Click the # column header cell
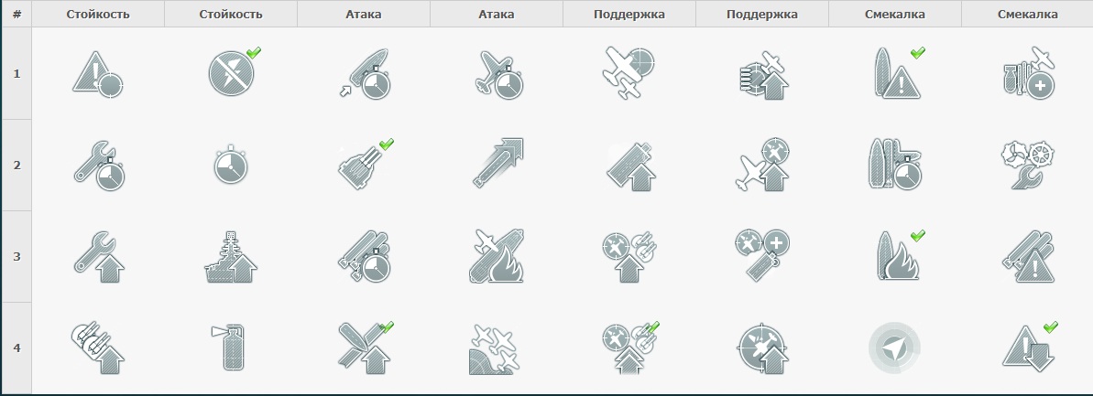 coord(16,14)
